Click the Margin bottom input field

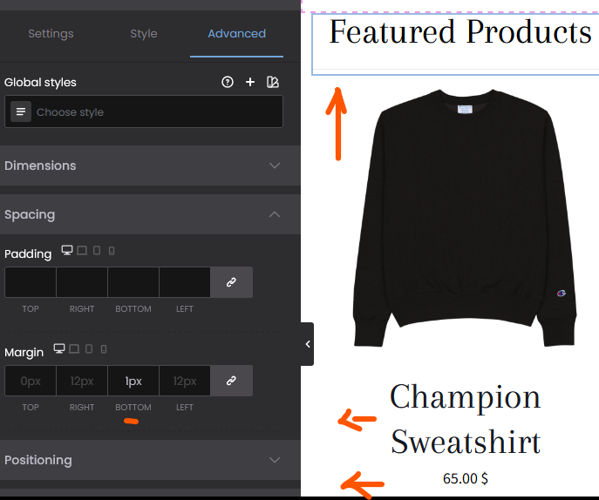coord(133,381)
